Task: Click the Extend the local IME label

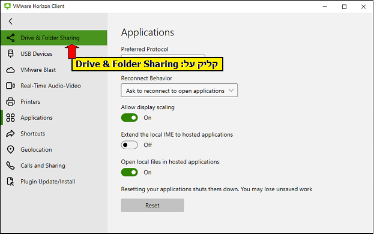Action: pos(177,134)
